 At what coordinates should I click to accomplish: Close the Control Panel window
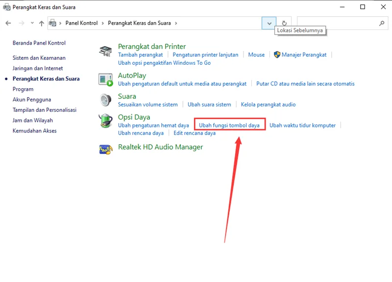[383, 7]
